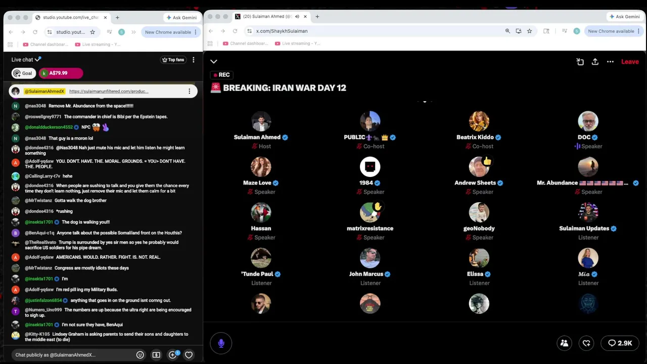Image resolution: width=647 pixels, height=364 pixels.
Task: Click Ask Gemini in the X window
Action: coord(625,17)
